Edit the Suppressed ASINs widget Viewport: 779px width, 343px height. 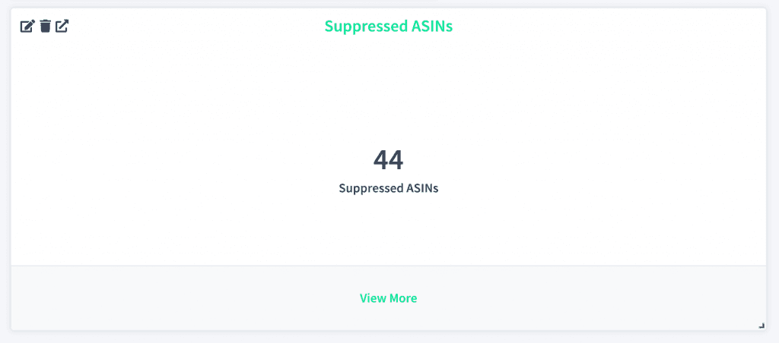[x=27, y=27]
